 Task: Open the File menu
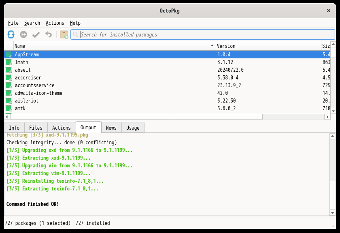(x=13, y=23)
